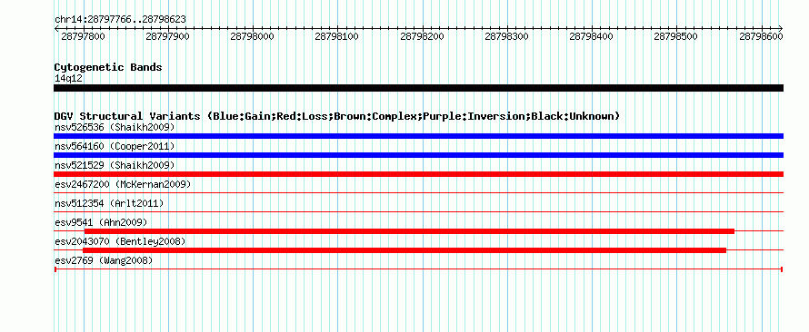Select esv2043070 (Bentley2008) label
Viewport: 809px width, 332px height.
(120, 241)
